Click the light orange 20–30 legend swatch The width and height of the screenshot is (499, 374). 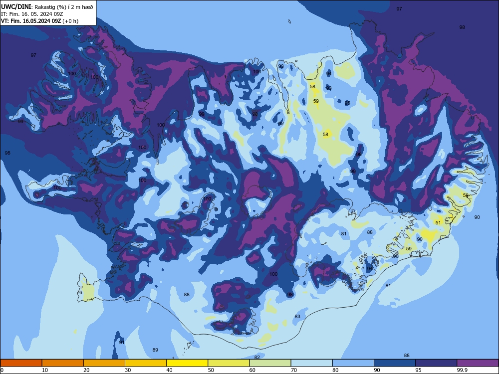click(104, 363)
